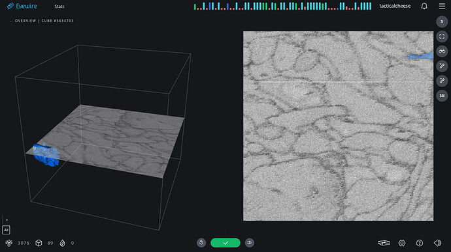Toggle the 3D slice plane view icon
Viewport: 451px width, 252px height.
384,243
